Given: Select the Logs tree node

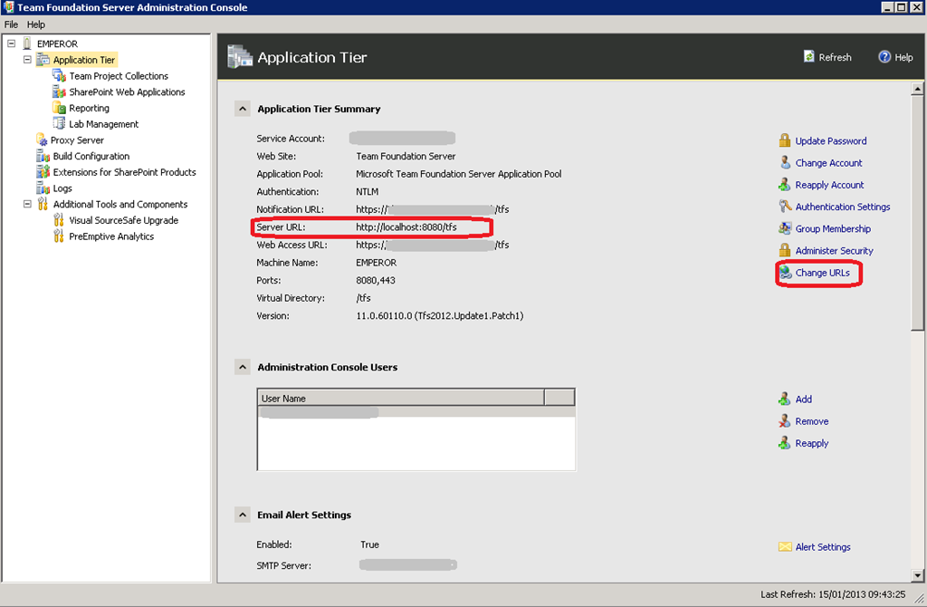Looking at the screenshot, I should pyautogui.click(x=62, y=188).
